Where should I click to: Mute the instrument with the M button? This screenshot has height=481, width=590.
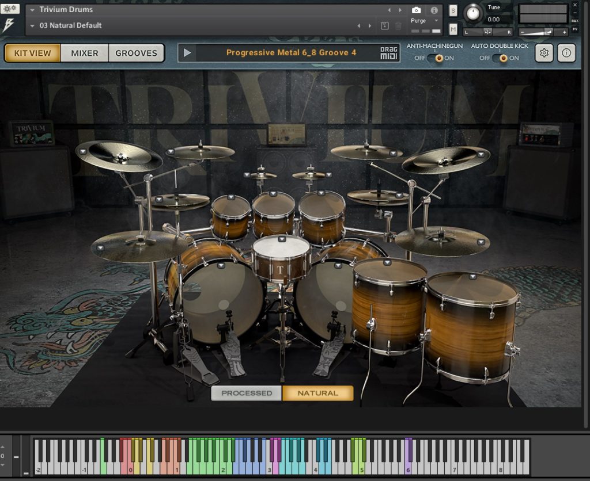tap(452, 28)
